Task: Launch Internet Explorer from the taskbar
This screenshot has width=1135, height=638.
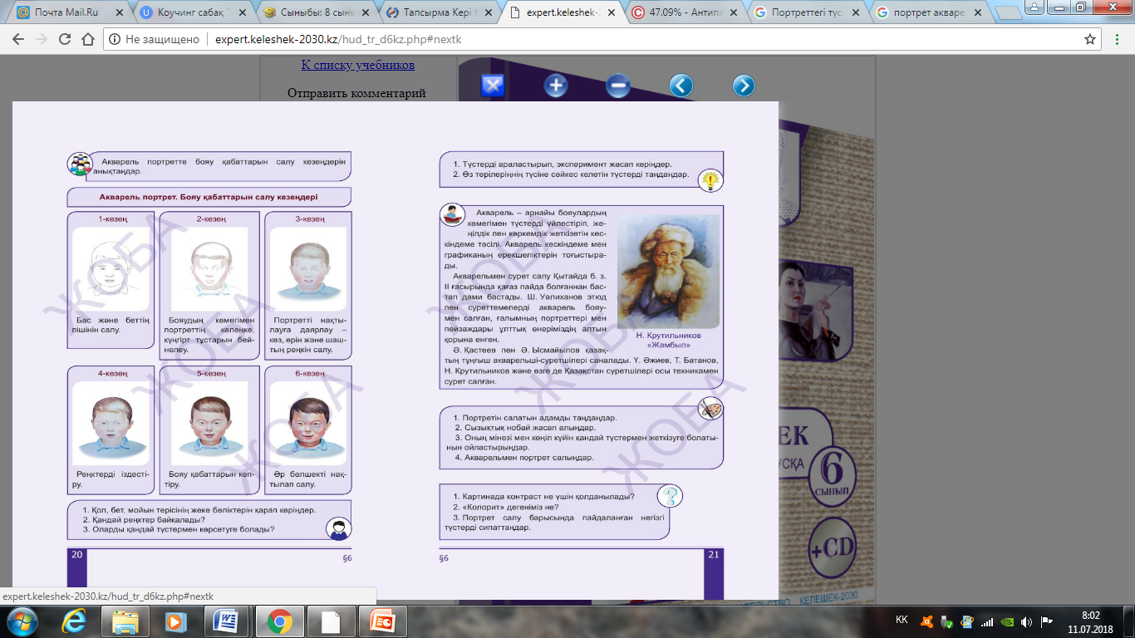Action: point(74,621)
